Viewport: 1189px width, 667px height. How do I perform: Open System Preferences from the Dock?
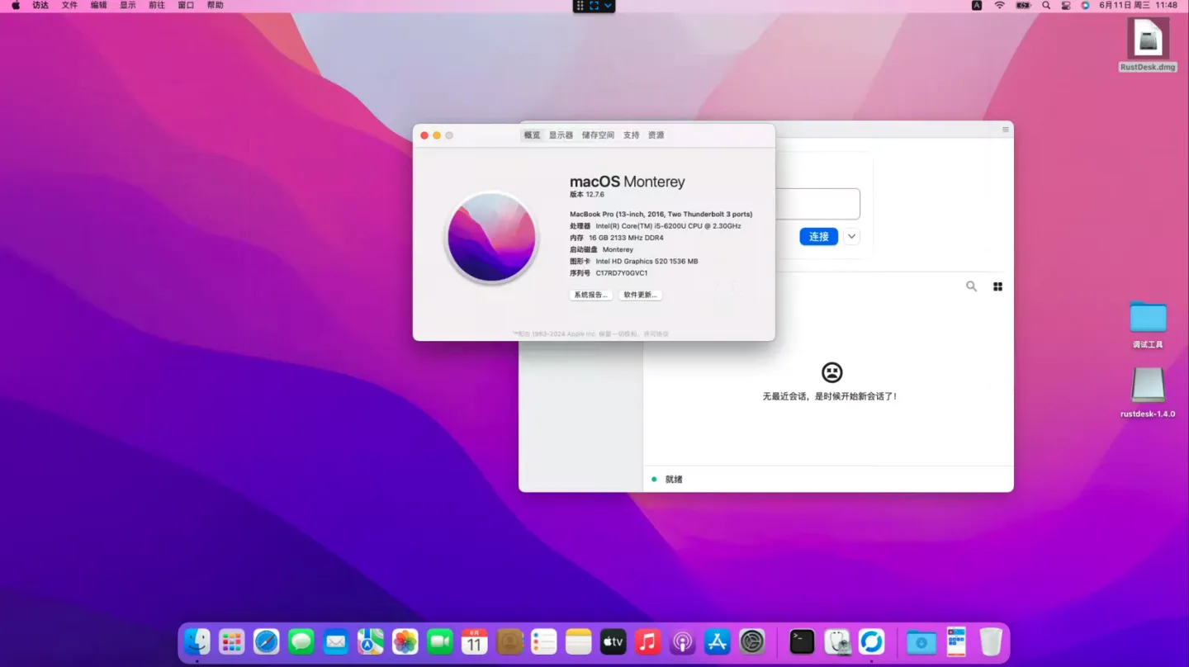752,641
